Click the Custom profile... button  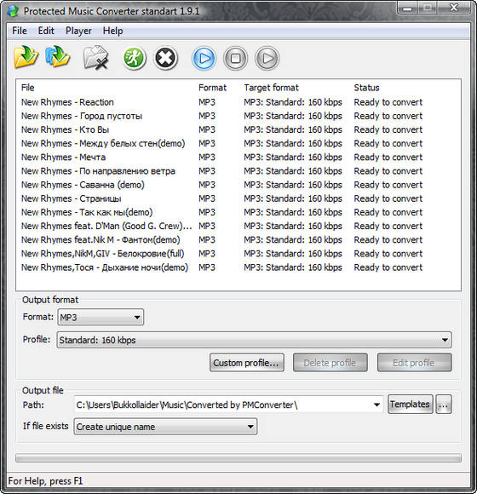coord(247,363)
